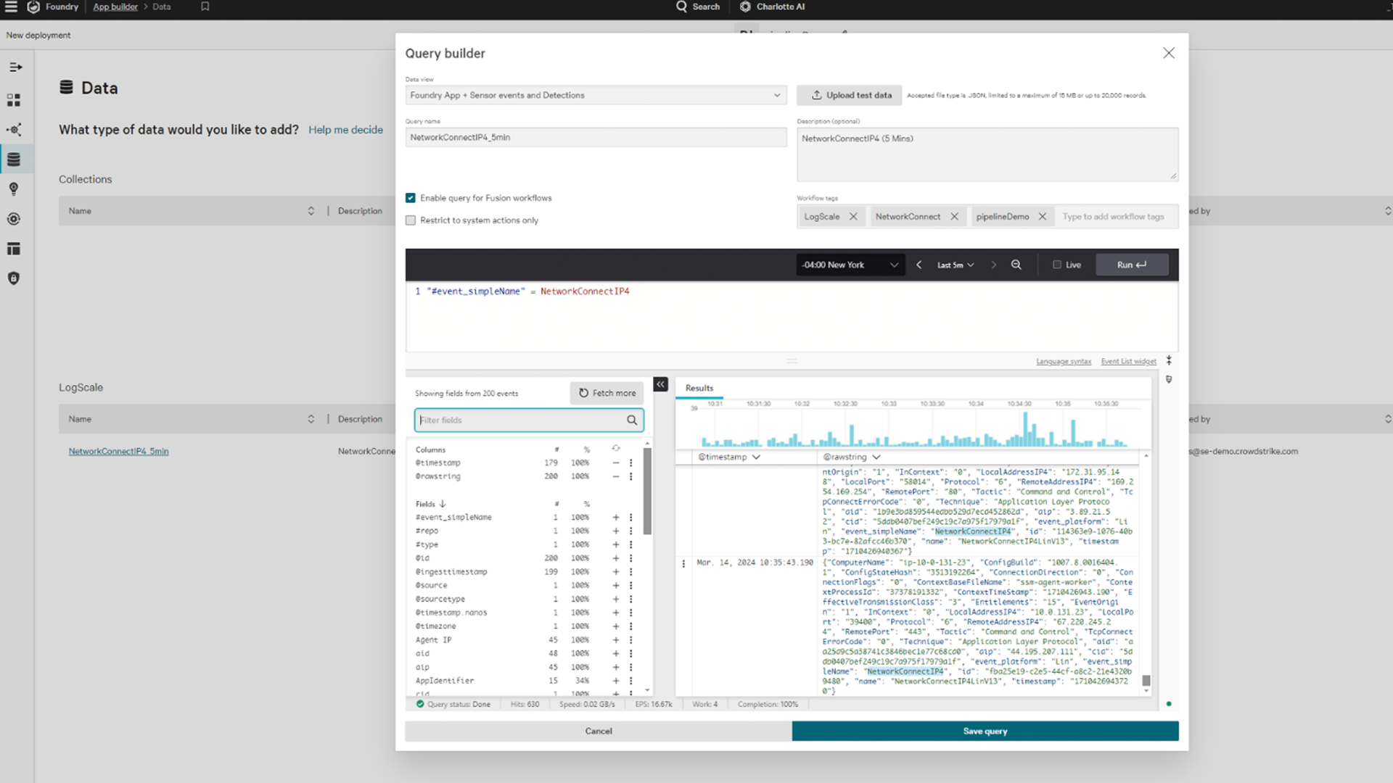Open the hamburger menu icon
This screenshot has width=1393, height=783.
click(x=11, y=7)
